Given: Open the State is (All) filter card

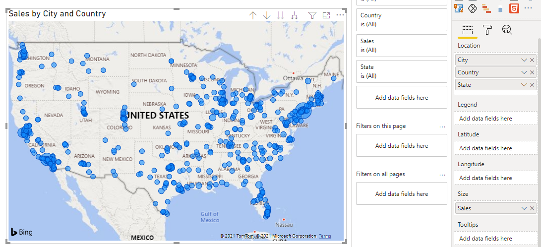Looking at the screenshot, I should (x=402, y=71).
